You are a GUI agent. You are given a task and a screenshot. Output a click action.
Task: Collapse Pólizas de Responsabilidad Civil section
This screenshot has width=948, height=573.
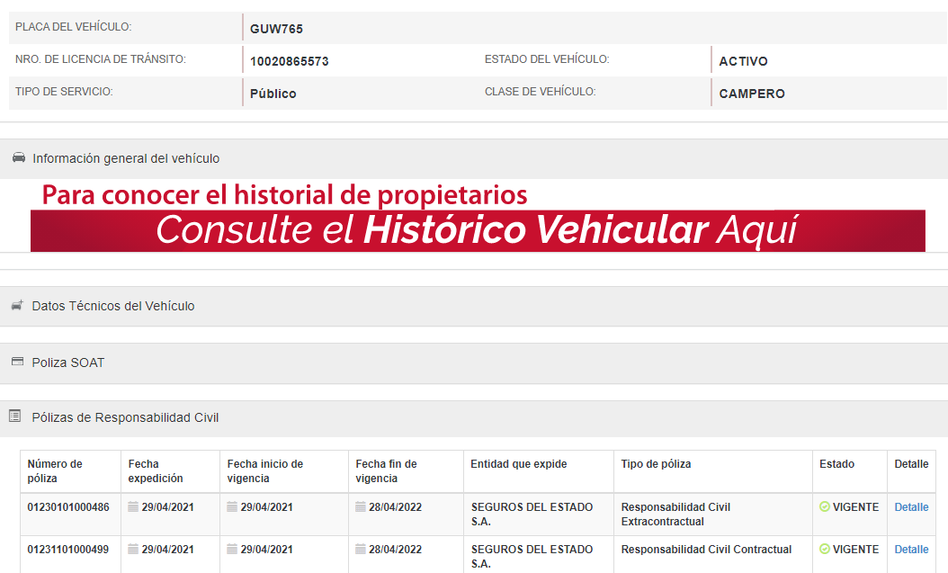(x=125, y=417)
